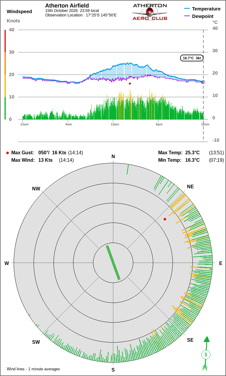Image resolution: width=226 pixels, height=376 pixels.
Task: Click the N compass label
Action: 113,157
